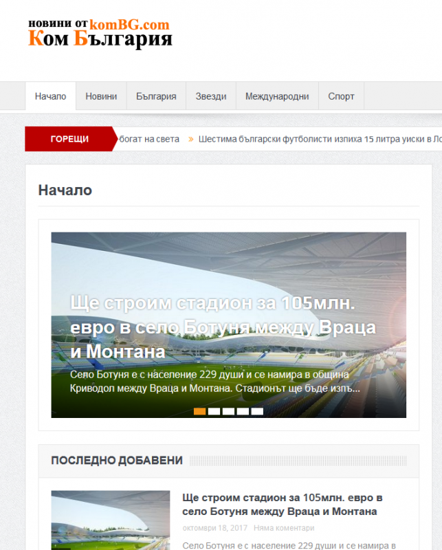
Task: Open the Спорт section
Action: click(x=341, y=96)
